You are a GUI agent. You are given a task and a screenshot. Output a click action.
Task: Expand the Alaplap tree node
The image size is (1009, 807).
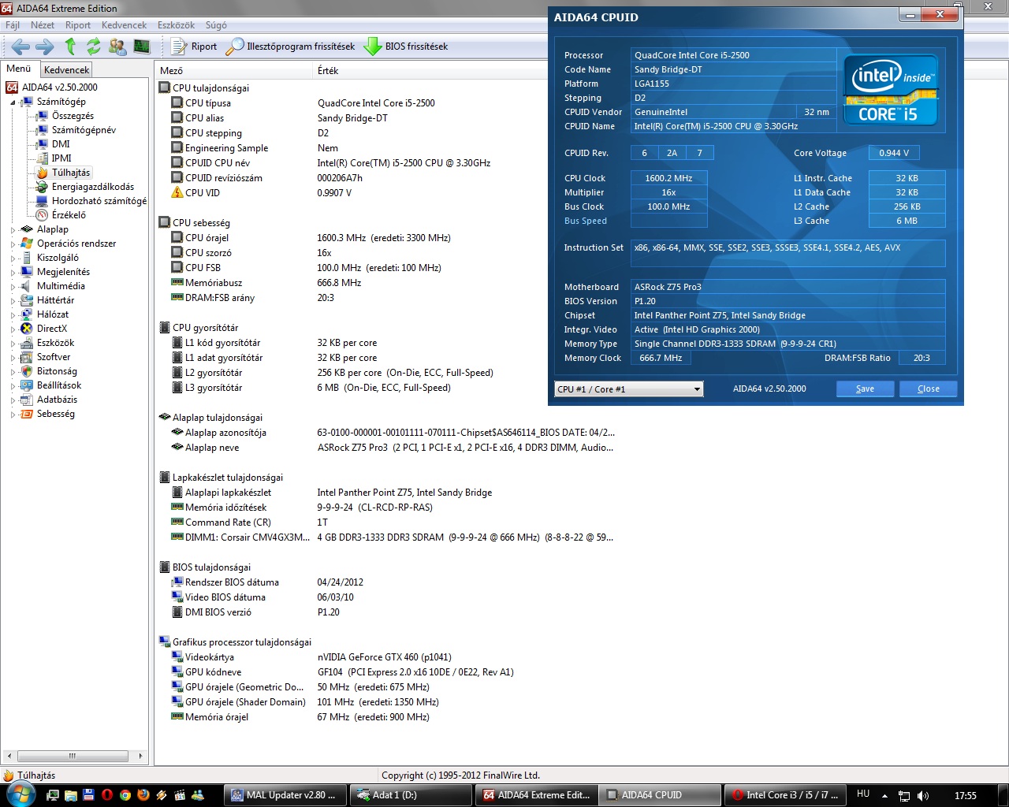tap(13, 229)
